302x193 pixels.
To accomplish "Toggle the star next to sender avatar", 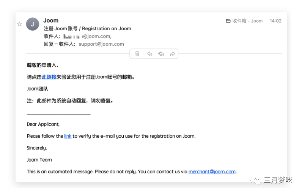I will point(20,24).
